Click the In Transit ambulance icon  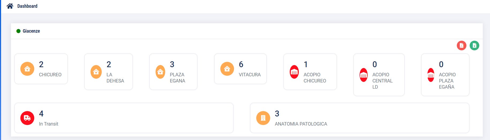tap(27, 118)
